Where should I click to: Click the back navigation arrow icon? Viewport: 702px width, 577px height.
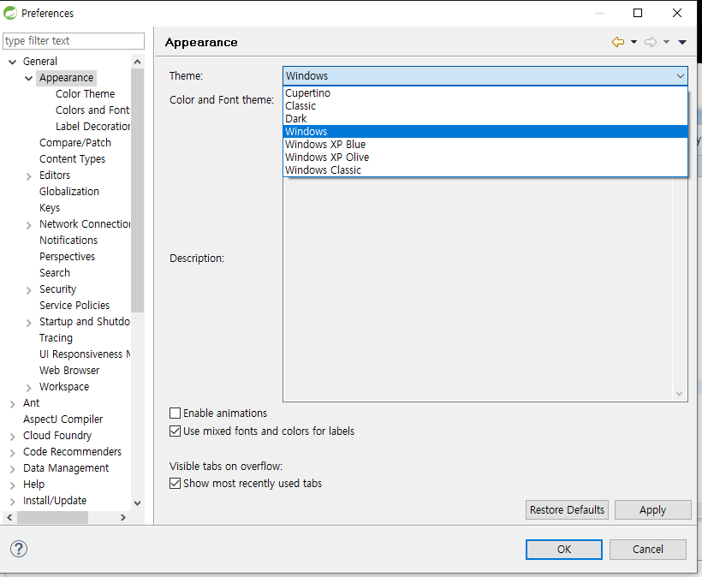618,42
